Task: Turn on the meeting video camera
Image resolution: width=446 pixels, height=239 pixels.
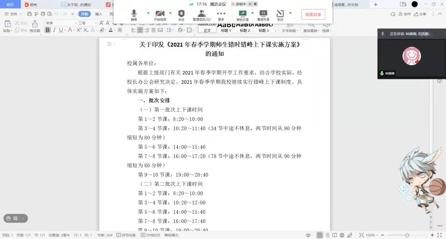Action: pos(160,15)
